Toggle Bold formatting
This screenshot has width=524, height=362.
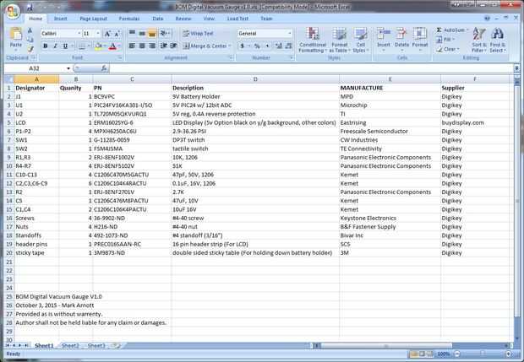46,46
